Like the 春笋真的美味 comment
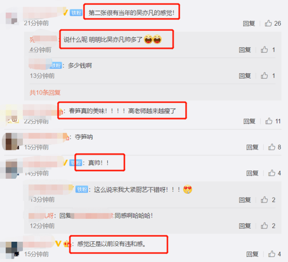 pyautogui.click(x=269, y=121)
